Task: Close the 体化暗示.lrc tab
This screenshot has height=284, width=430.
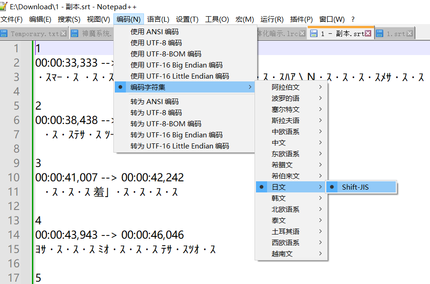Action: click(x=303, y=34)
